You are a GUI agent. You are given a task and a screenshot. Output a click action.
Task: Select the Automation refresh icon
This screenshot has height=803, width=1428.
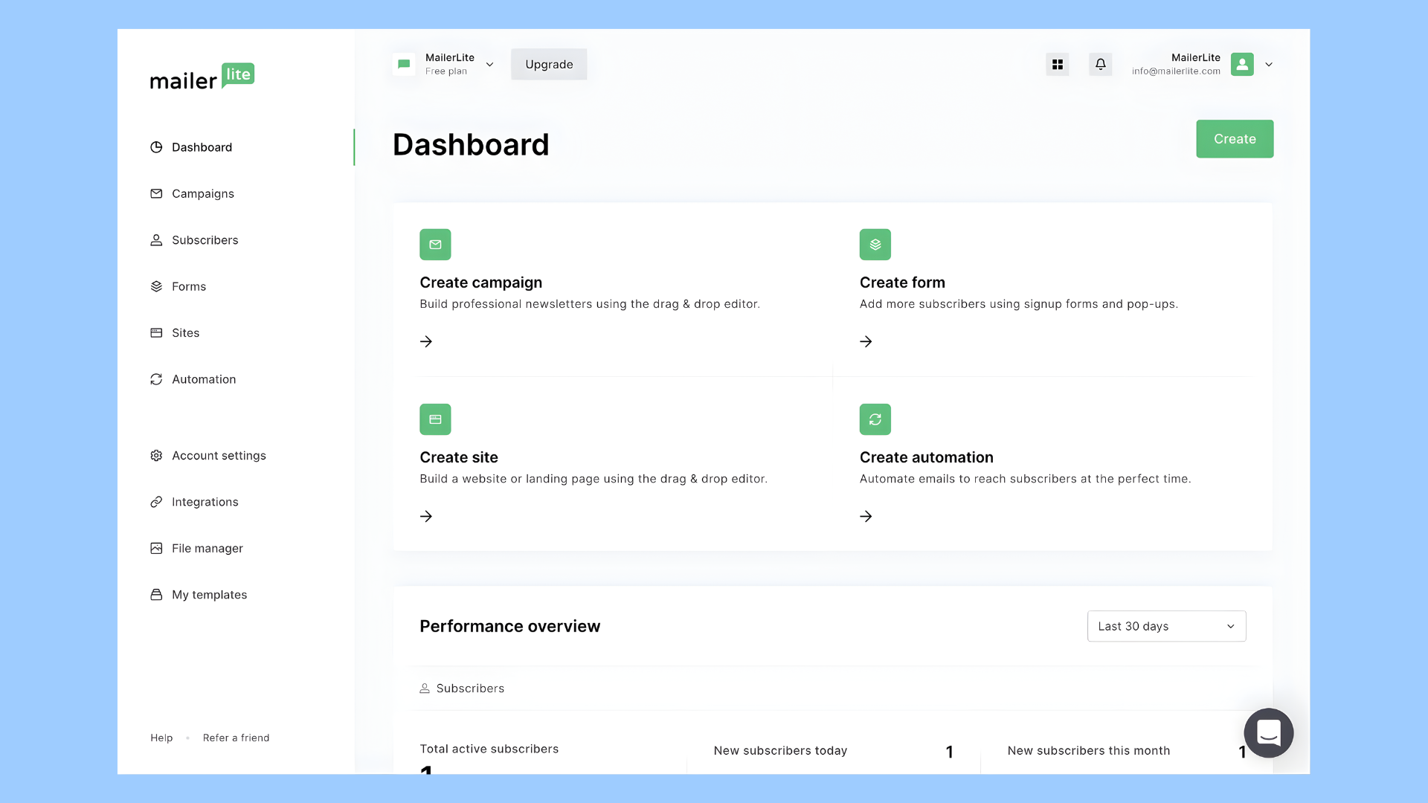pos(156,379)
